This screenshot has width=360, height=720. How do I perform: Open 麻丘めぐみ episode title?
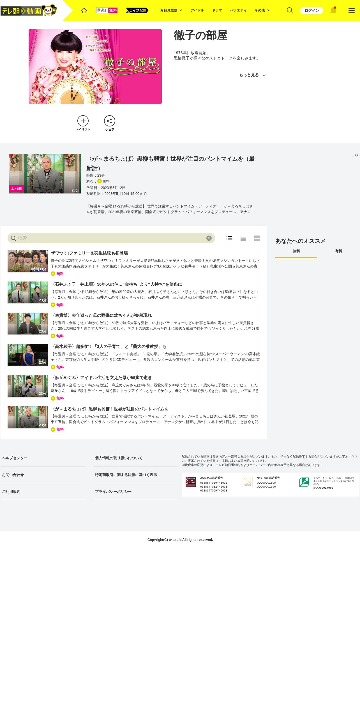coord(101,378)
